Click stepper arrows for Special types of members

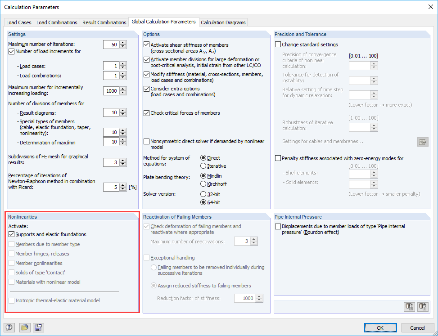[x=123, y=132]
